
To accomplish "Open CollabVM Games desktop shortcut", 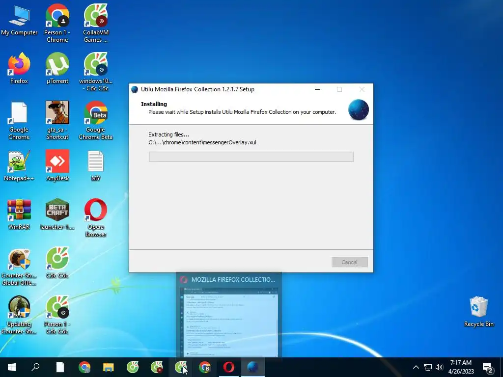I will tap(96, 23).
